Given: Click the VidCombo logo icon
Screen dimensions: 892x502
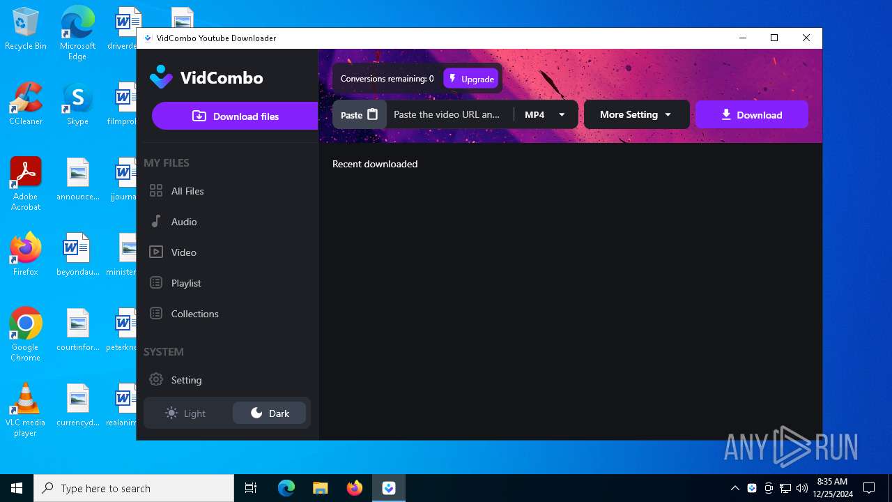Looking at the screenshot, I should 161,77.
